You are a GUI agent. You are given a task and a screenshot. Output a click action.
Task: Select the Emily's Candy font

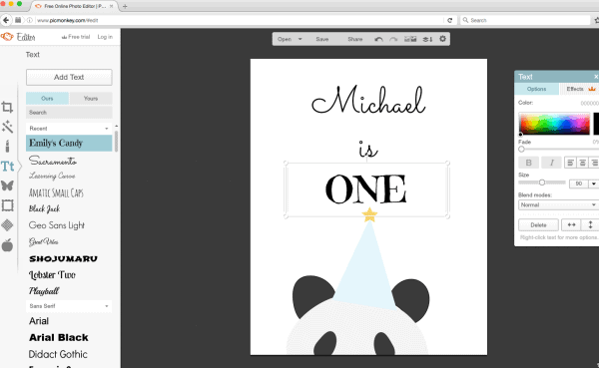tap(69, 144)
